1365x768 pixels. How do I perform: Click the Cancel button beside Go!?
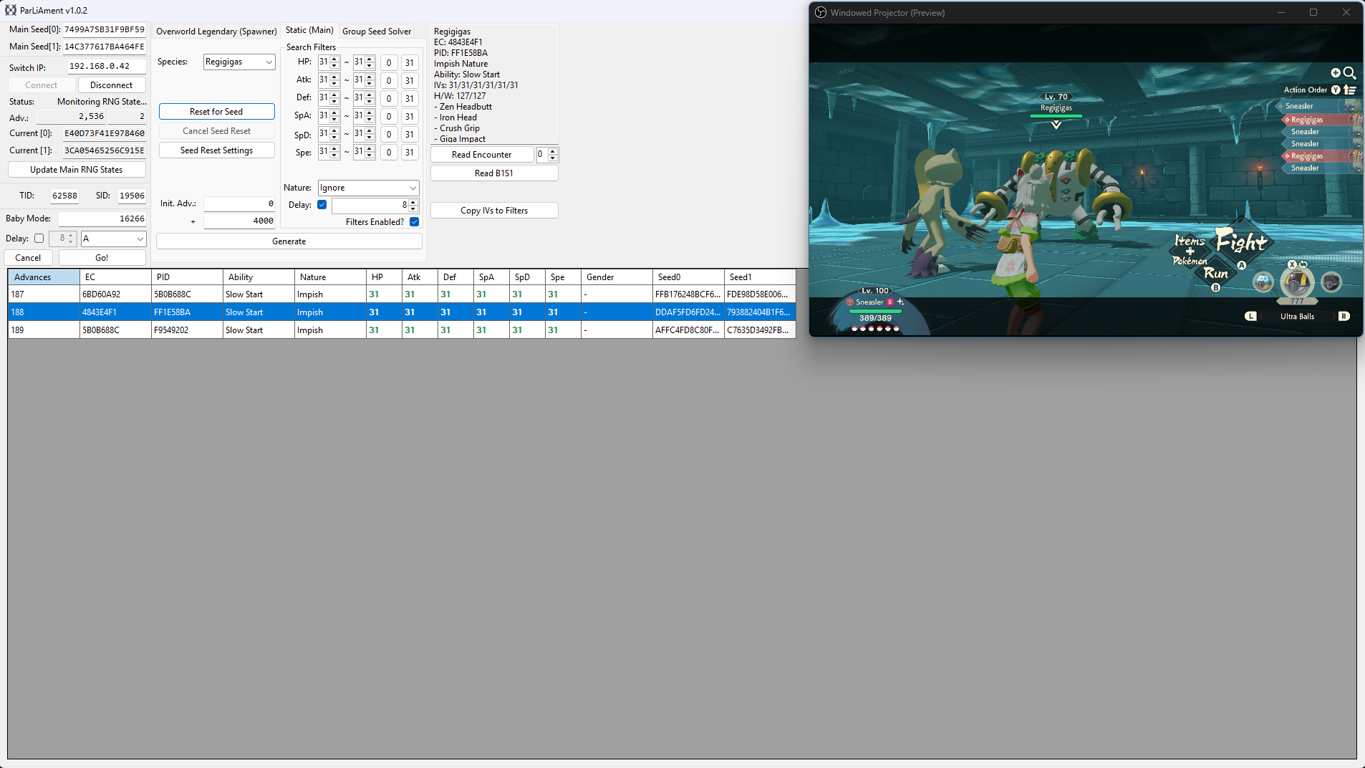click(28, 258)
